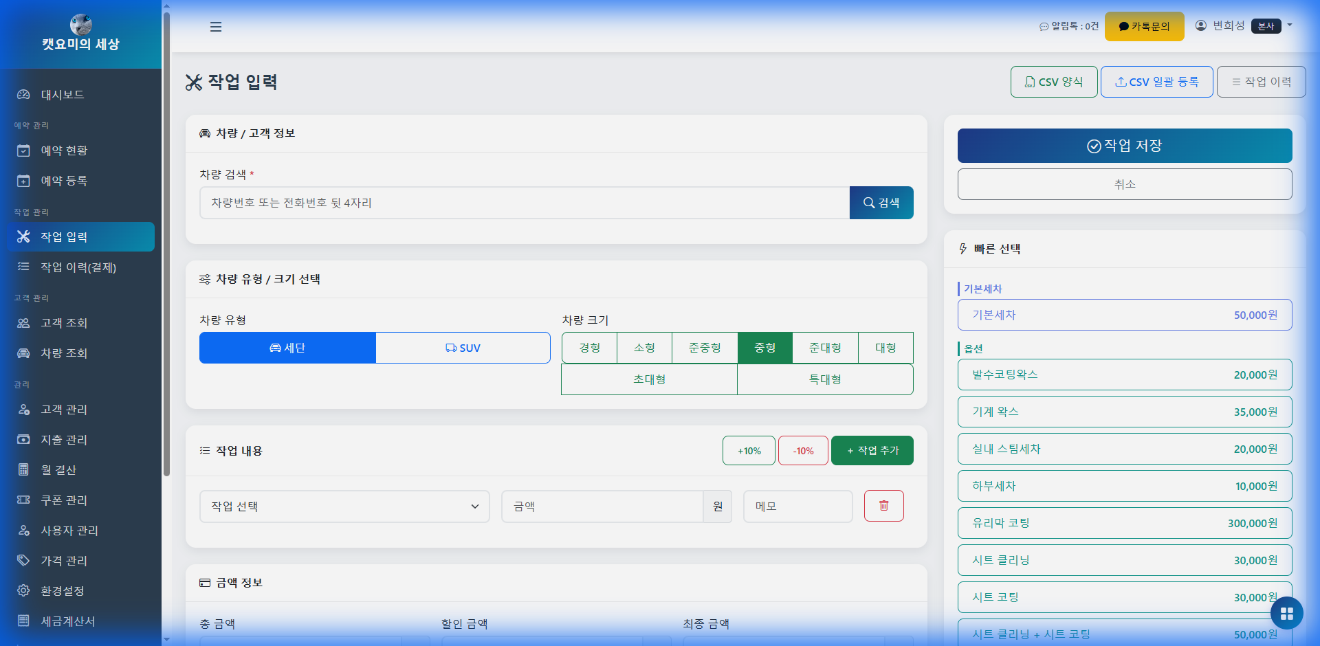Click the 세금계산서 document icon
1320x646 pixels.
23,621
